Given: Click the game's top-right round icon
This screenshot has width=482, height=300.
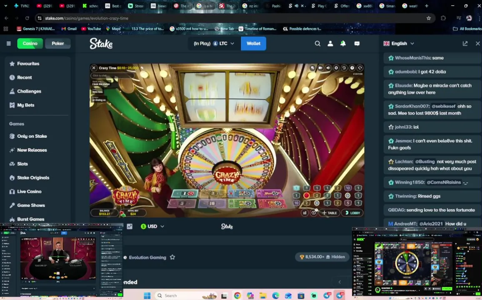Looking at the screenshot, I should (360, 68).
